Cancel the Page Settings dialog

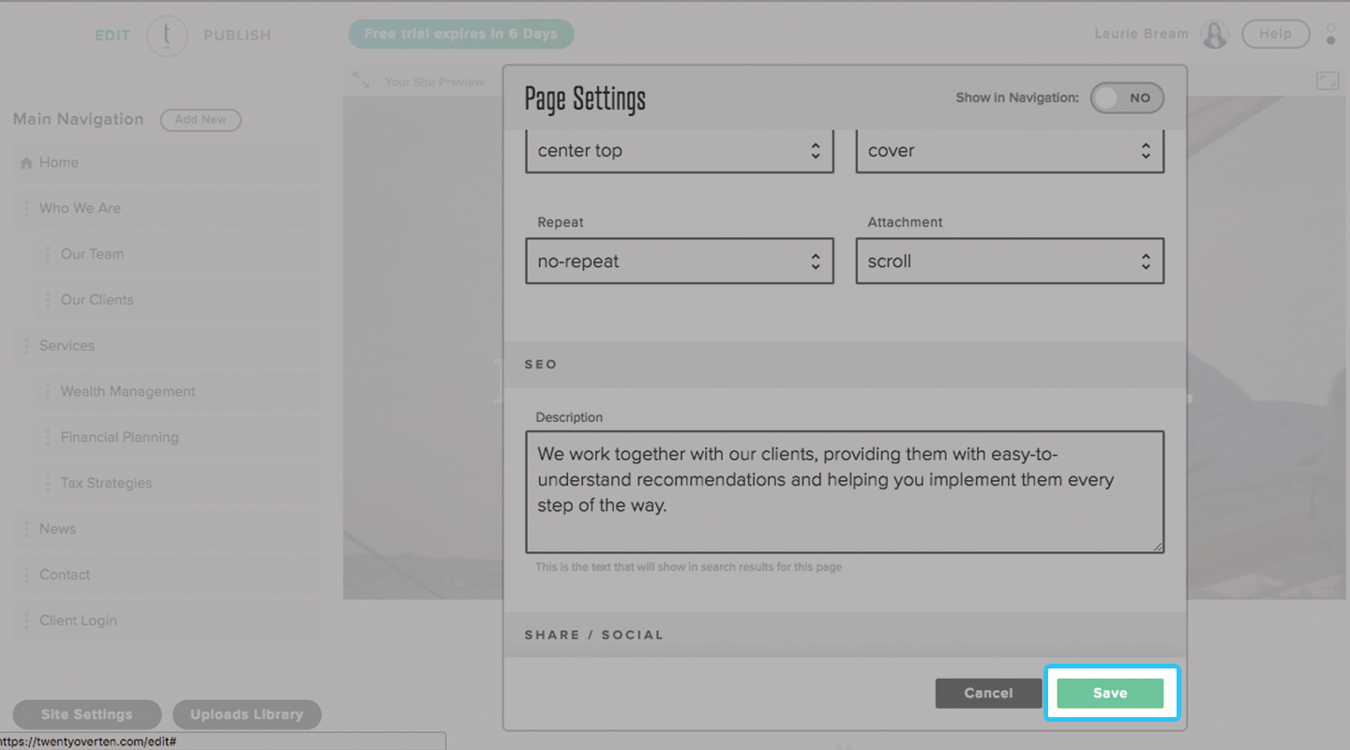988,693
